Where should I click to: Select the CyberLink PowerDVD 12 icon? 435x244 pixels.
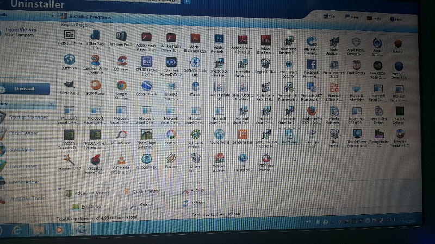171,62
